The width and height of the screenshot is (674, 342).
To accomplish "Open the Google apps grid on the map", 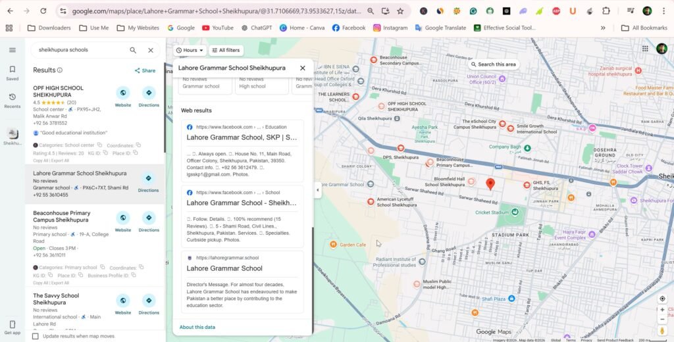I will coord(645,49).
